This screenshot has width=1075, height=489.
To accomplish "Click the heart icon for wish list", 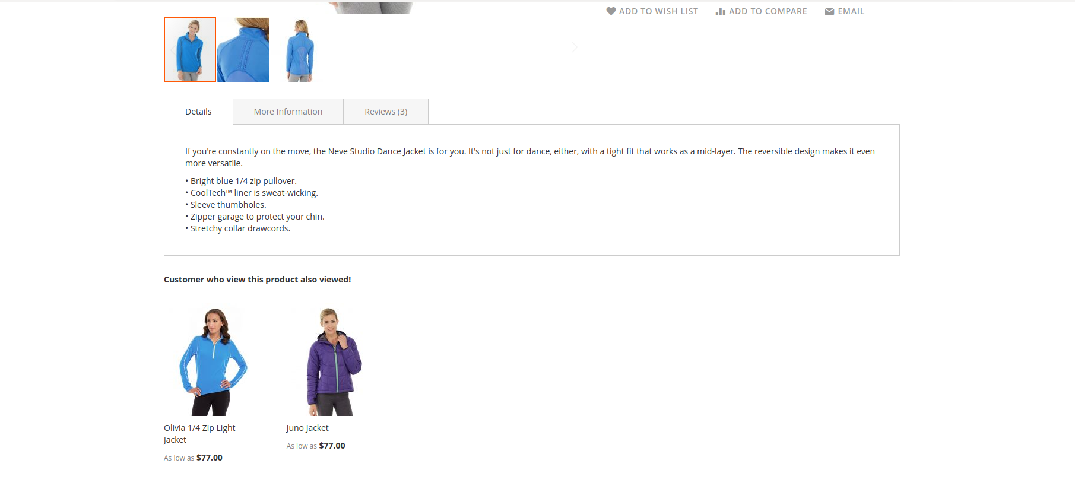I will tap(611, 11).
